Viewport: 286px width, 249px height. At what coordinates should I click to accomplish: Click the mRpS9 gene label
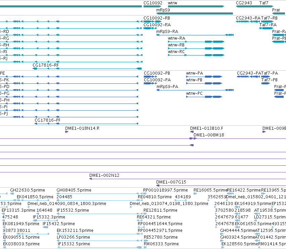163,10
